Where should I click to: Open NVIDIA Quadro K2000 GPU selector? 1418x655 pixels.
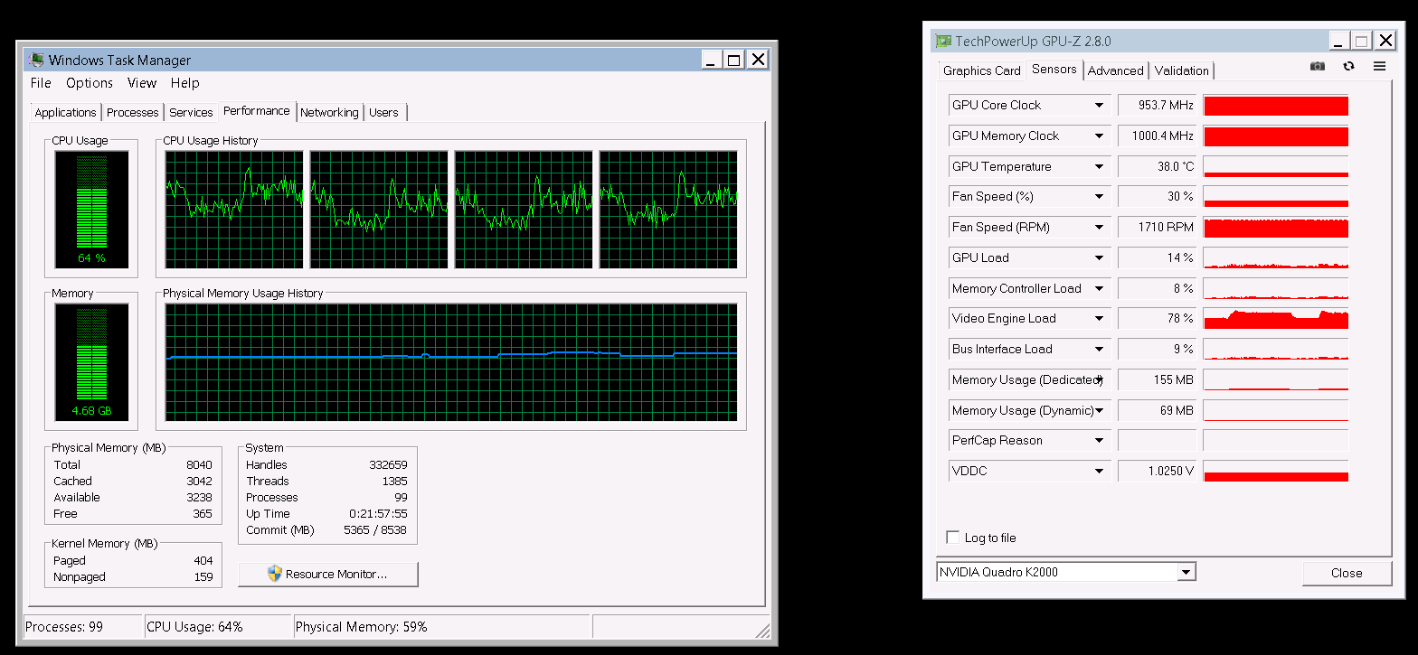pos(1066,572)
